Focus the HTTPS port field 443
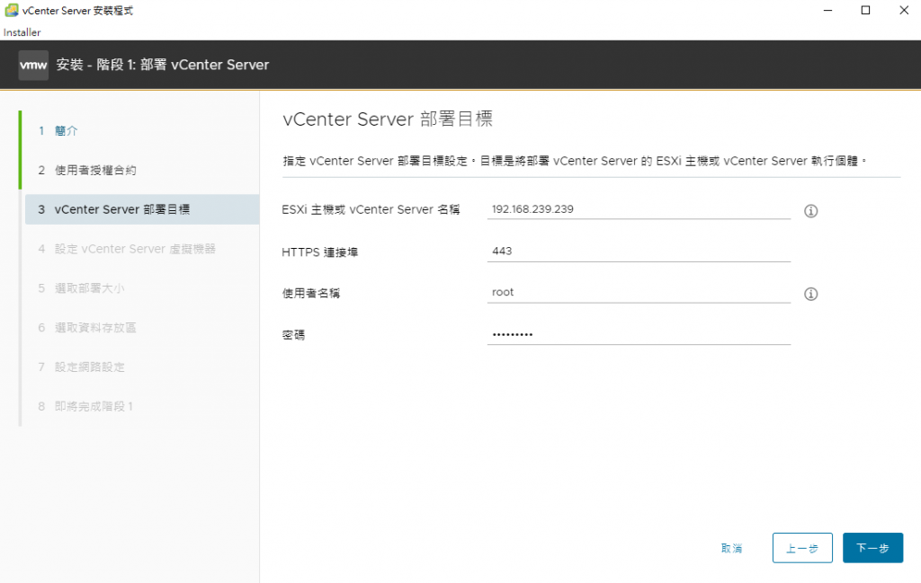The image size is (921, 583). click(639, 251)
